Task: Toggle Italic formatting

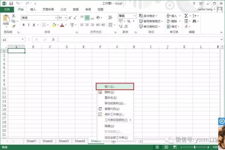Action: (x=29, y=25)
